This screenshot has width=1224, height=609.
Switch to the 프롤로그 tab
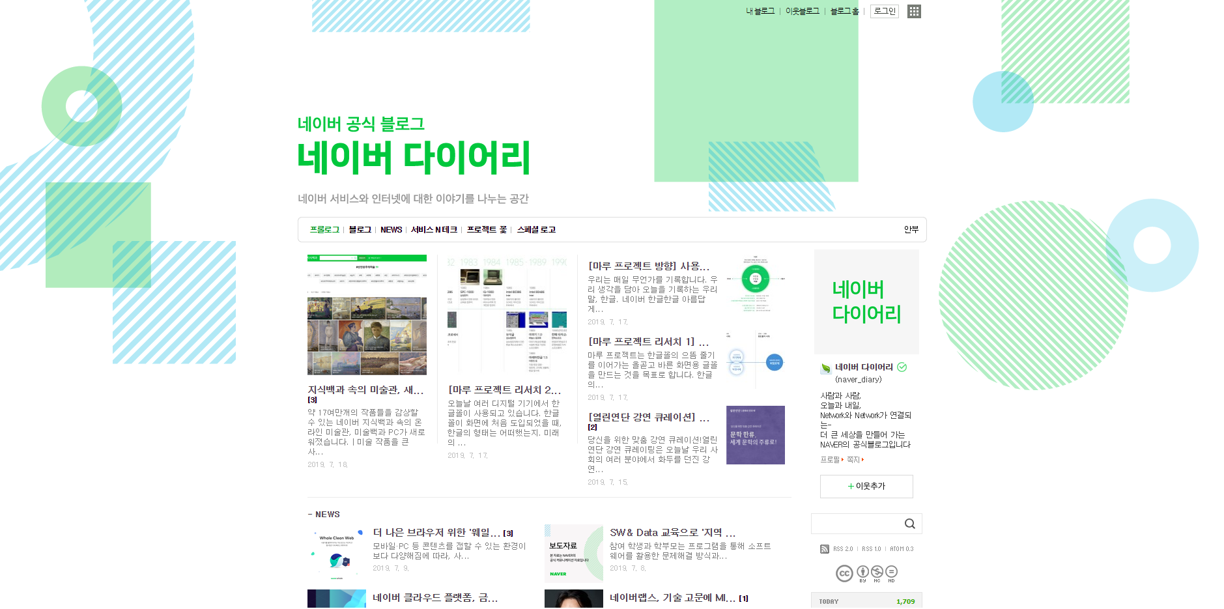coord(324,229)
